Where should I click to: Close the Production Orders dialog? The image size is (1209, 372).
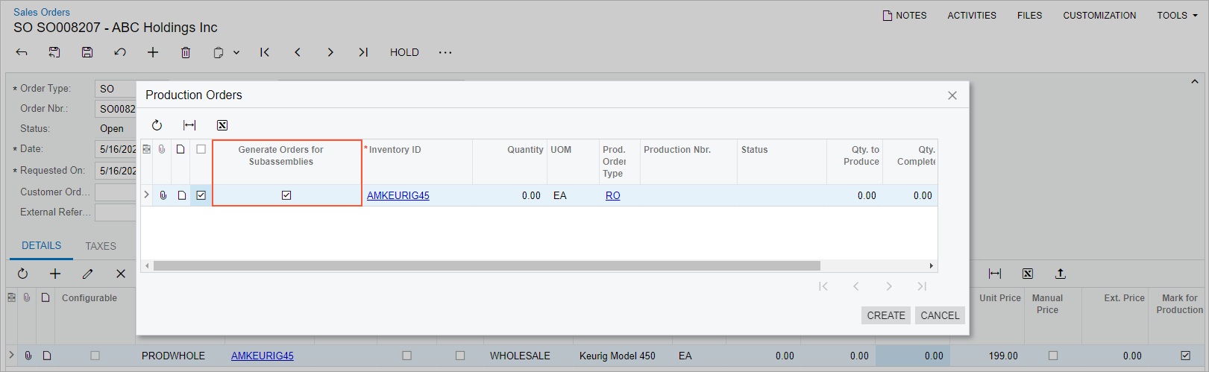coord(952,95)
